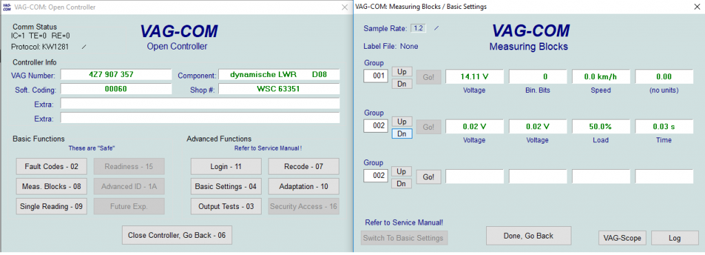Click the Protocol: KW1281 text
This screenshot has height=255, width=705.
point(41,47)
